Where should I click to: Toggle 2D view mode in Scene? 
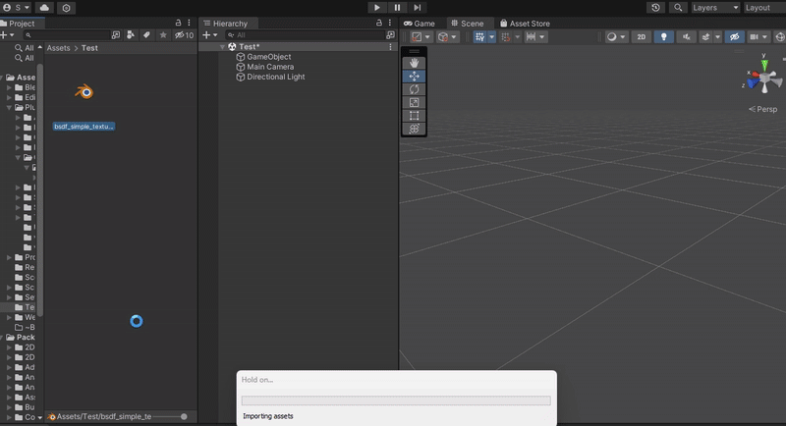coord(642,37)
